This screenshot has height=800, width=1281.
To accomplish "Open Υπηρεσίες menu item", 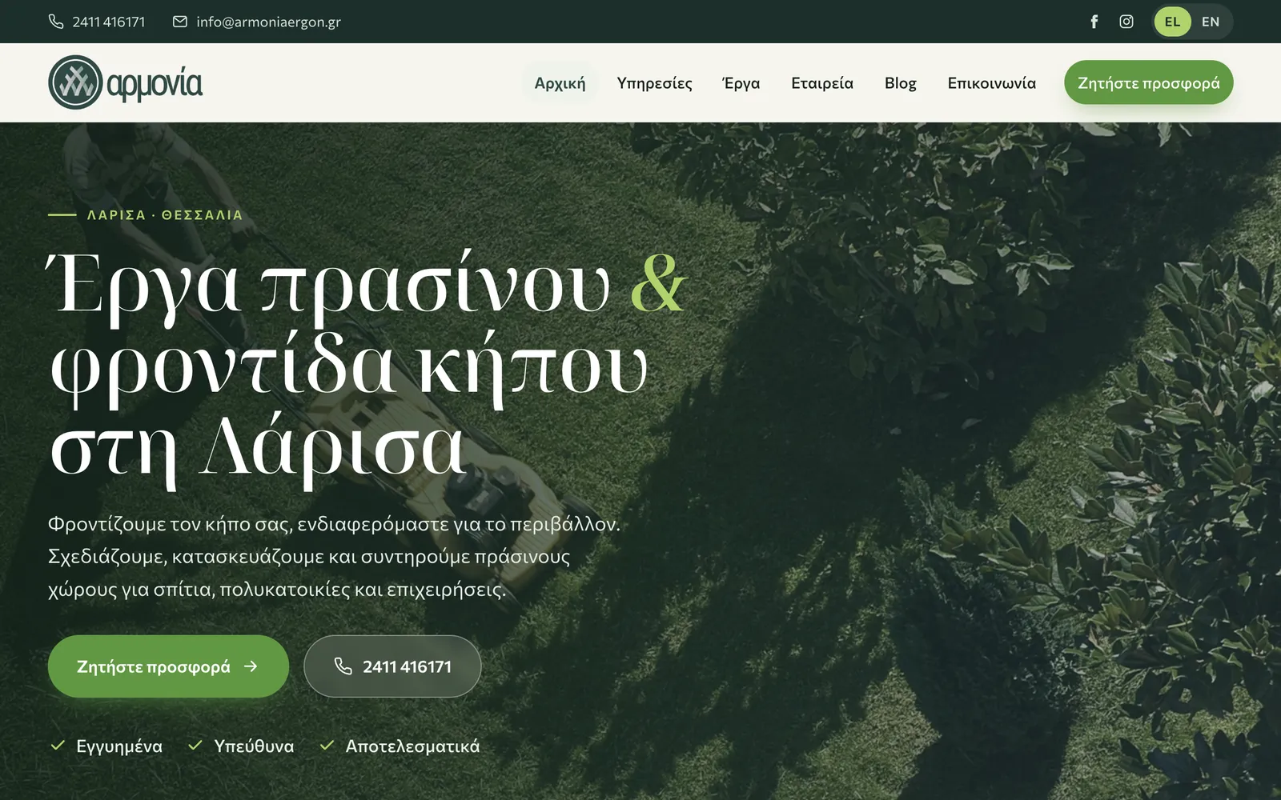I will pyautogui.click(x=654, y=83).
